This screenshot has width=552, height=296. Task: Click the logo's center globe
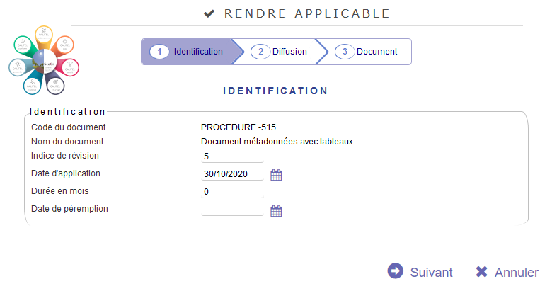coord(44,62)
